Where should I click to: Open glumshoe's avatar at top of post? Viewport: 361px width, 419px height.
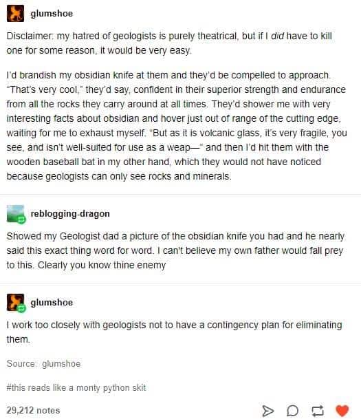16,13
